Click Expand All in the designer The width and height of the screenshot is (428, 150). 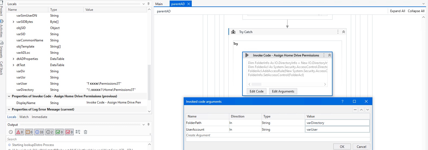(398, 11)
